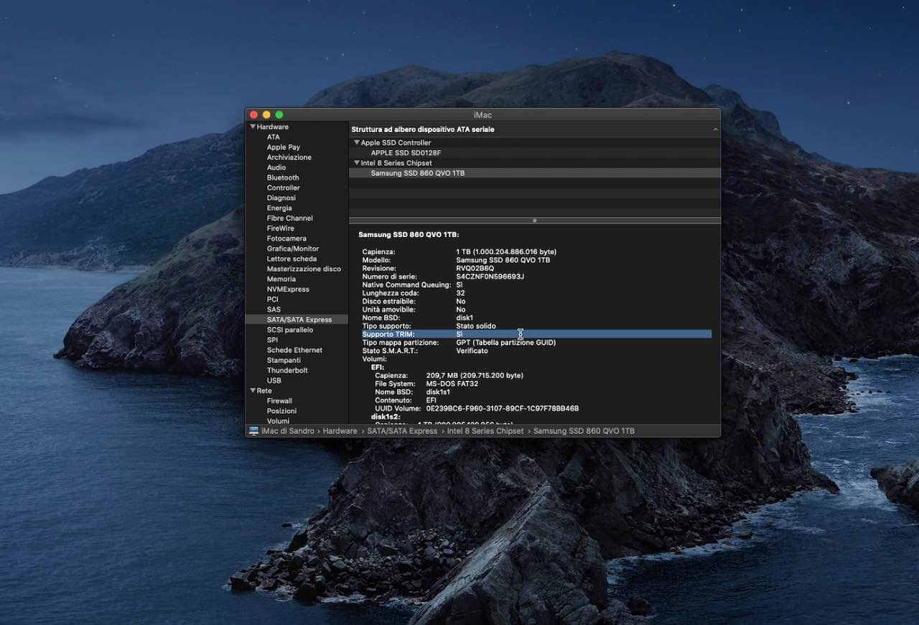Screen dimensions: 919x625
Task: Select PCI in the sidebar
Action: [273, 299]
